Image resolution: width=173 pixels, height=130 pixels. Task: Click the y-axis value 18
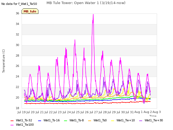coord(17,108)
